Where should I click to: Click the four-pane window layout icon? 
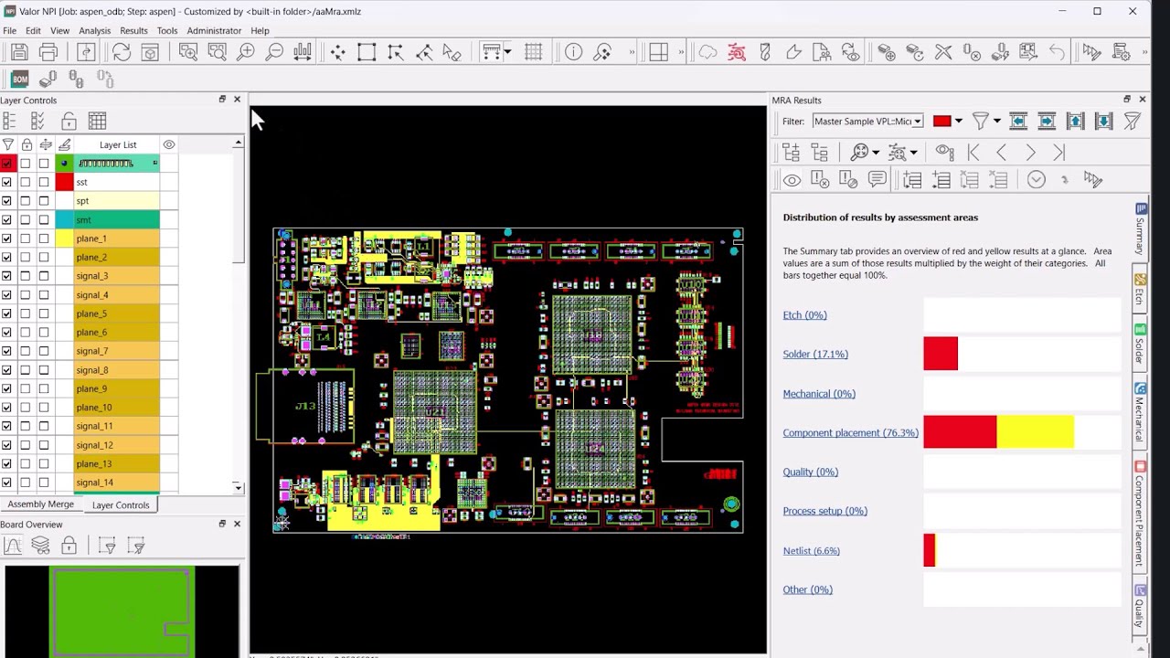[658, 52]
